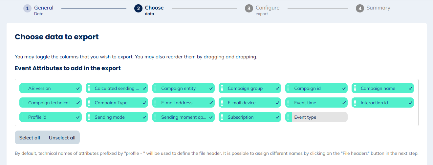Viewport: 433px width, 165px height.
Task: Toggle the Campaign Type attribute chip
Action: 117,103
